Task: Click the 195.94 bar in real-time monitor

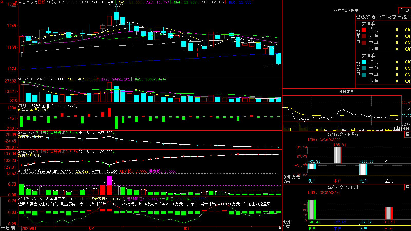Action: [338, 155]
